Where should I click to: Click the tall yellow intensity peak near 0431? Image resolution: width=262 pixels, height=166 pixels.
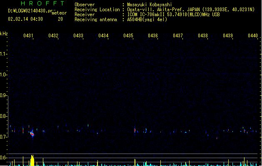(32, 160)
